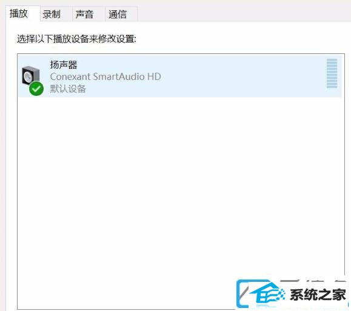351x311 pixels.
Task: Open the 声音 tab
Action: click(84, 15)
